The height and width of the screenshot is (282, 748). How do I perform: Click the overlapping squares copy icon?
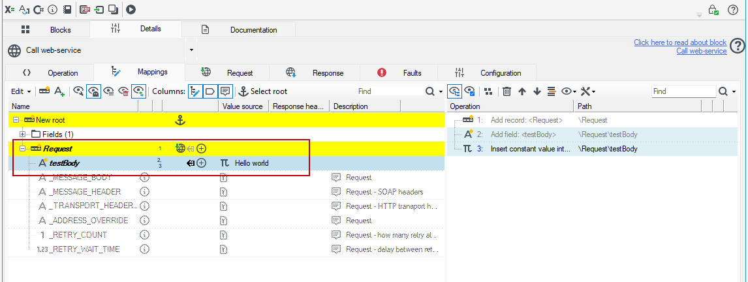tap(113, 9)
